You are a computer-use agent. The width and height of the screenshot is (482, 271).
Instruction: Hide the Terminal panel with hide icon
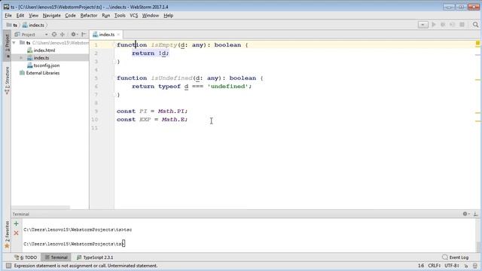click(x=475, y=214)
